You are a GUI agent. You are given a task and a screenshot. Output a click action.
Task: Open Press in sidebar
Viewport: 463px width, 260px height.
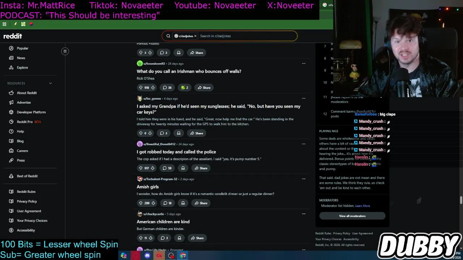pos(21,160)
